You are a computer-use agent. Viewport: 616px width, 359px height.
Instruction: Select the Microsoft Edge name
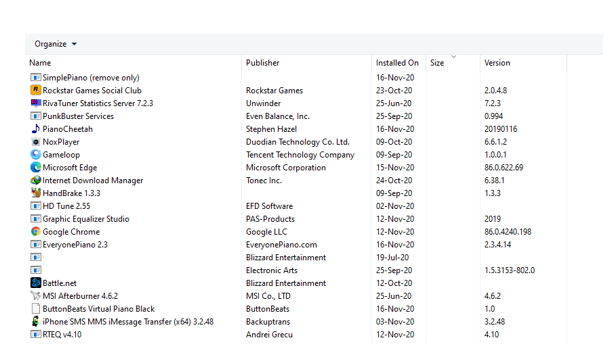[70, 168]
